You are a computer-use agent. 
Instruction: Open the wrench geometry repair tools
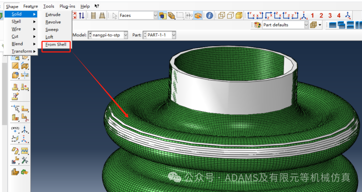click(25, 160)
